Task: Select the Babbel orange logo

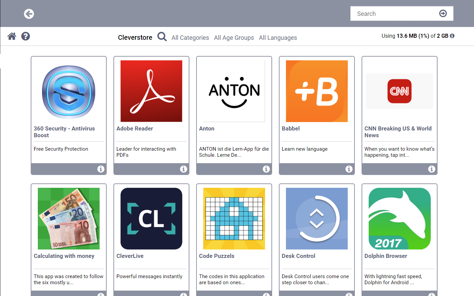Action: click(x=317, y=91)
